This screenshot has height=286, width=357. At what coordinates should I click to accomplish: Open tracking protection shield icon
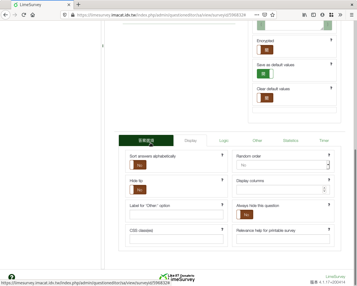[x=65, y=15]
